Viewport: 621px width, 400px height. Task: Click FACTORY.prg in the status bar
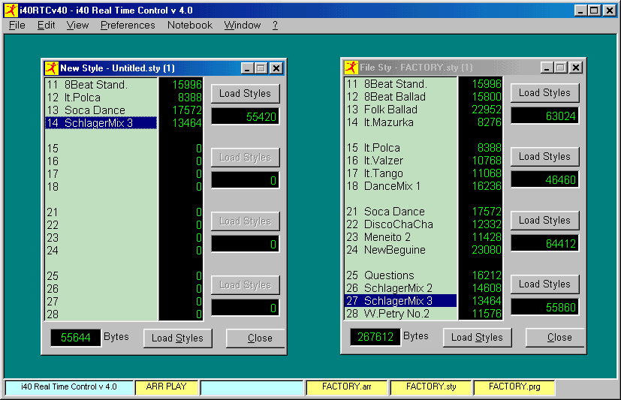pyautogui.click(x=514, y=387)
